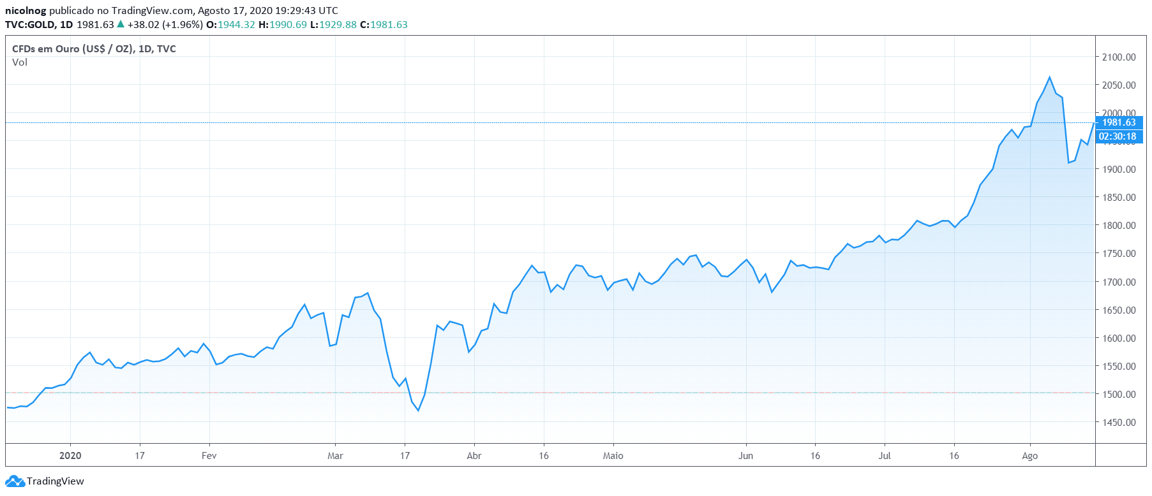The image size is (1152, 496).
Task: Click the Fev date axis label
Action: click(x=209, y=456)
